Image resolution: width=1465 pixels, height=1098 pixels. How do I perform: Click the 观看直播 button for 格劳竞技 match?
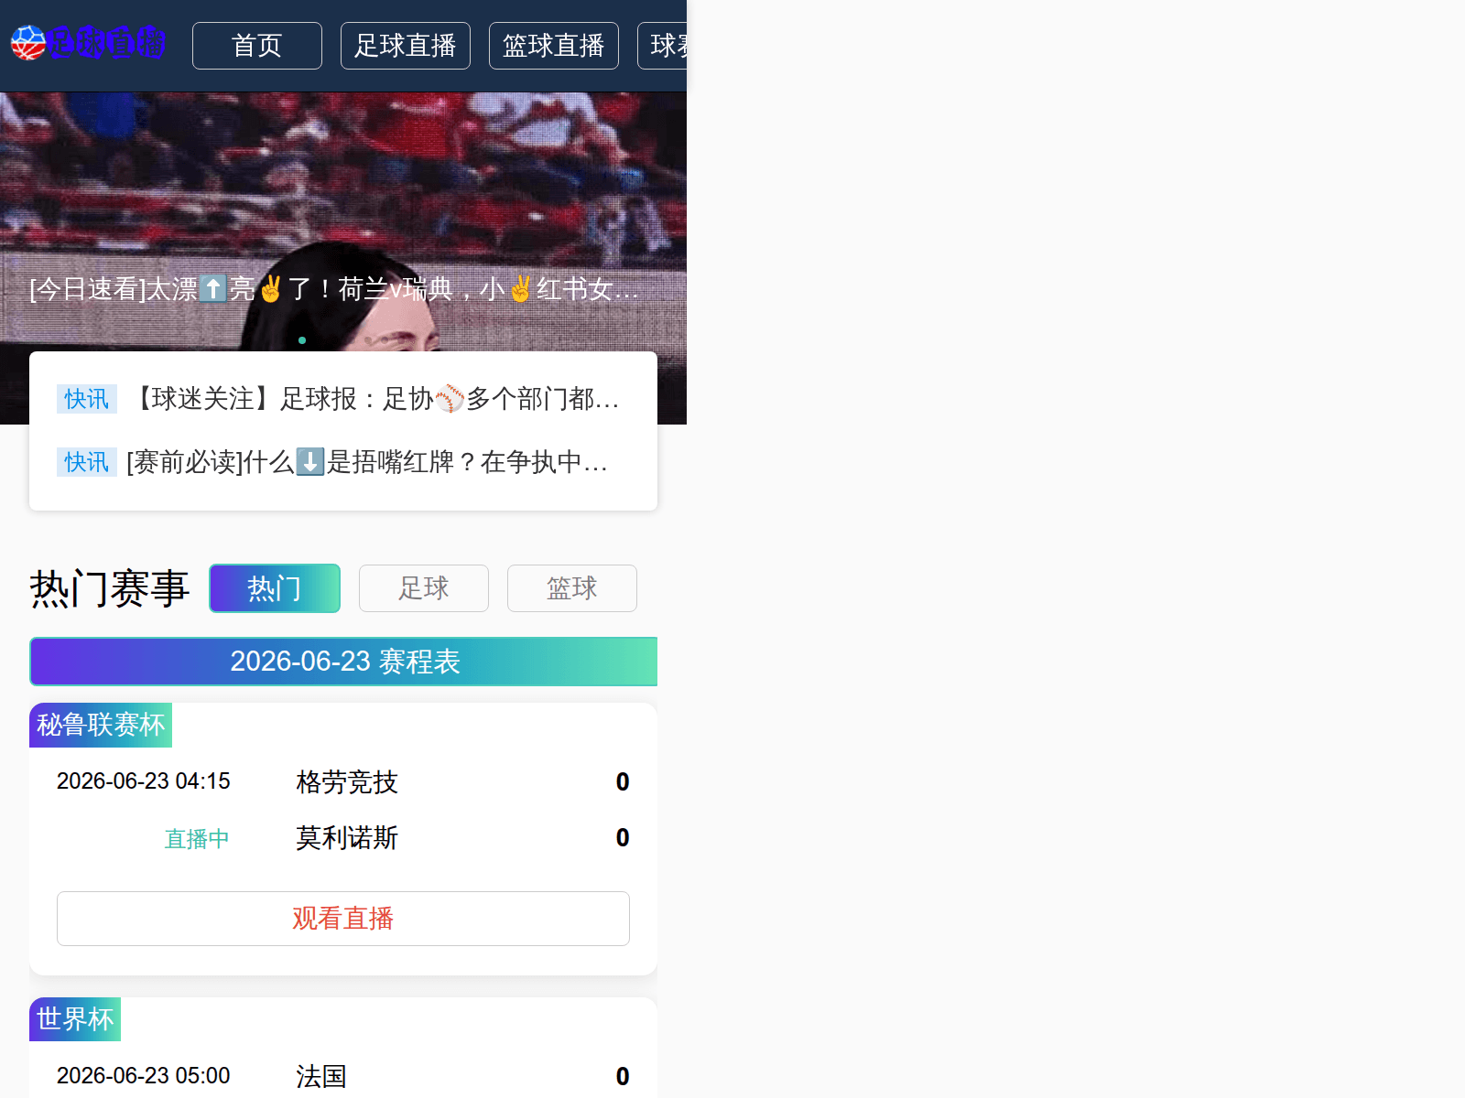tap(343, 919)
